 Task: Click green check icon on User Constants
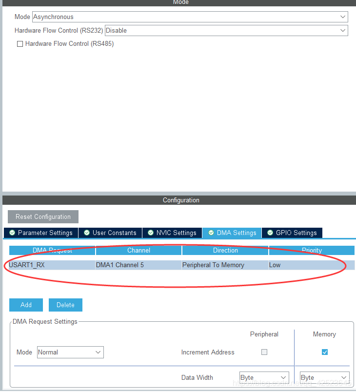(x=87, y=233)
